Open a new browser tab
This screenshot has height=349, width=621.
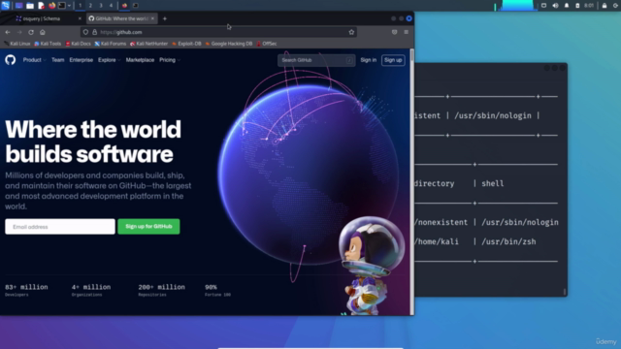point(165,18)
